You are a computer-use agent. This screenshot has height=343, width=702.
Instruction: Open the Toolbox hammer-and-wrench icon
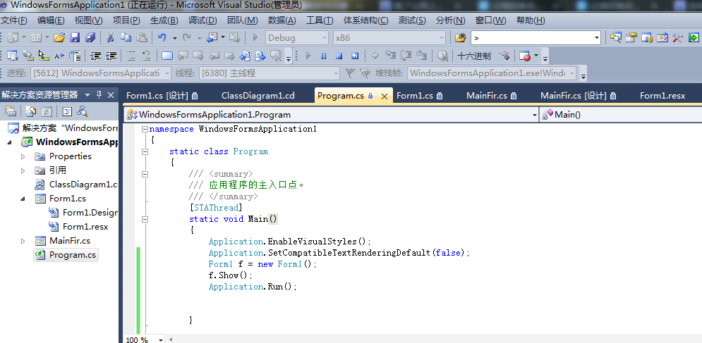(678, 37)
